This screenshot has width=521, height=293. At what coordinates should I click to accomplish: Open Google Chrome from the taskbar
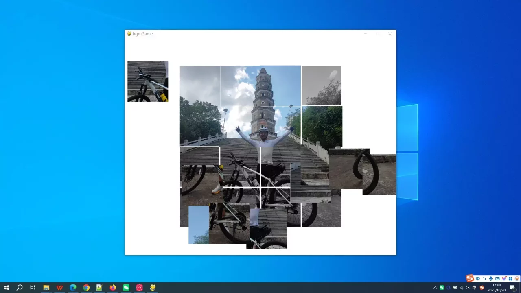click(x=86, y=288)
